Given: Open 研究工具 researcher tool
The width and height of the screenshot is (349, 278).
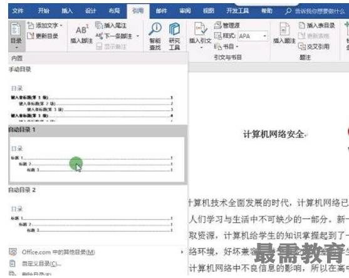Looking at the screenshot, I should [x=174, y=36].
